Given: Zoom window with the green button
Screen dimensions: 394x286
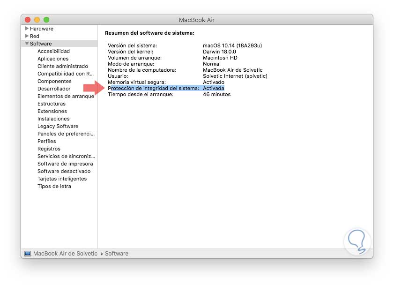Looking at the screenshot, I should [x=46, y=20].
